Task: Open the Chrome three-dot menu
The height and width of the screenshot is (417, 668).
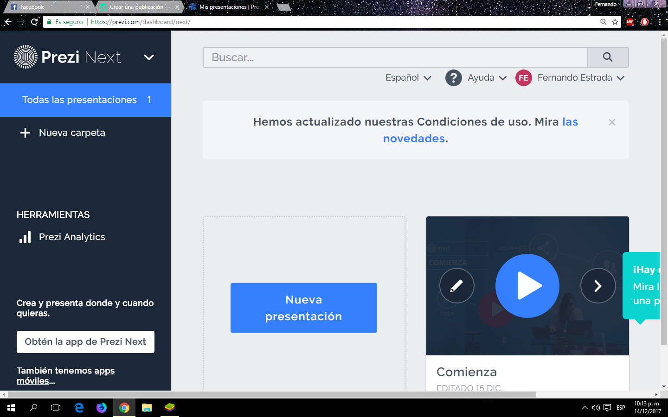Action: click(660, 22)
